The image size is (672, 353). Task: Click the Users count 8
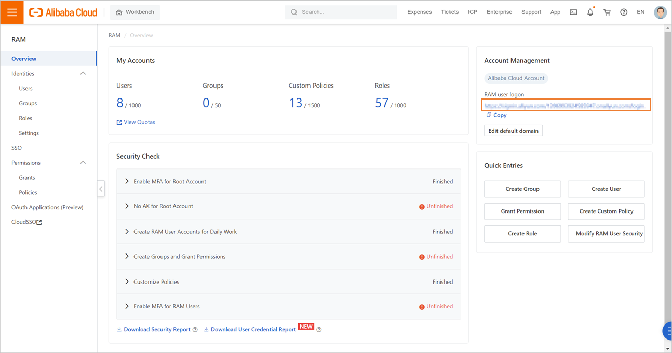coord(120,103)
